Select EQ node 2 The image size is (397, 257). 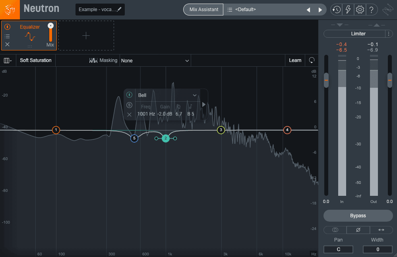166,138
